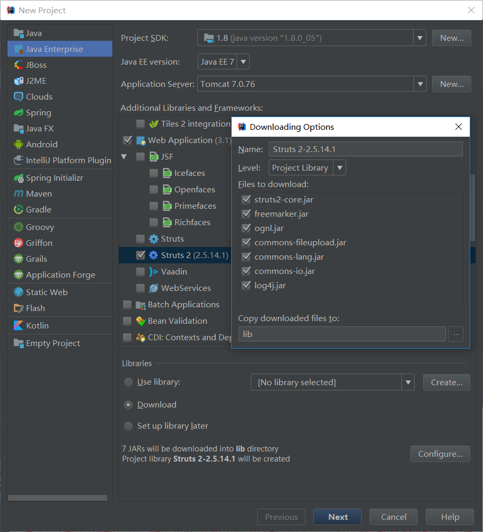
Task: Pick the Griffon icon
Action: (x=19, y=243)
